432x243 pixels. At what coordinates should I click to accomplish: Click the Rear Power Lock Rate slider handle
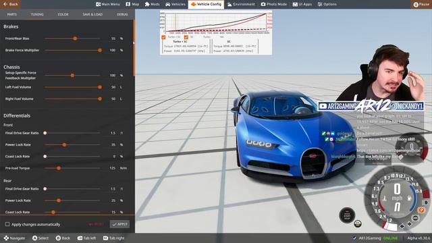click(x=59, y=200)
